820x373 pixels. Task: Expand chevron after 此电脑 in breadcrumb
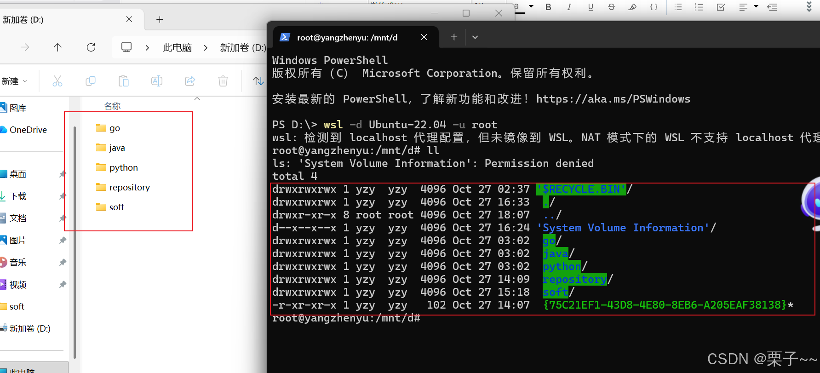pos(206,48)
